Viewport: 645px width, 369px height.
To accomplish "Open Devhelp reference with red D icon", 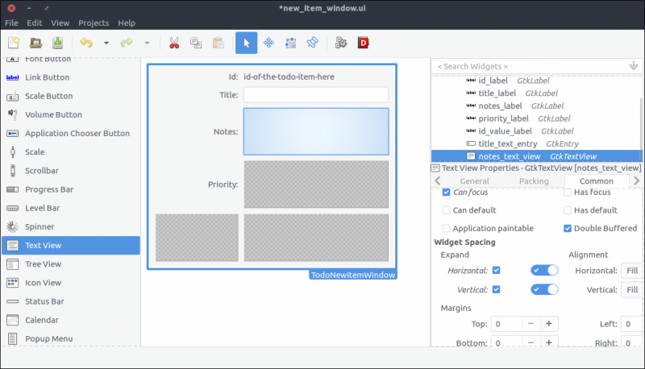I will coord(364,43).
